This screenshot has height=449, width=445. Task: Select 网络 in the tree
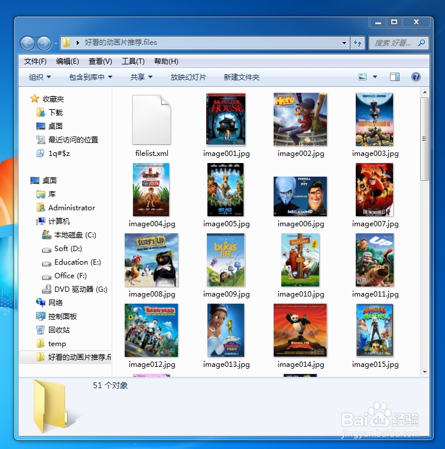(49, 302)
